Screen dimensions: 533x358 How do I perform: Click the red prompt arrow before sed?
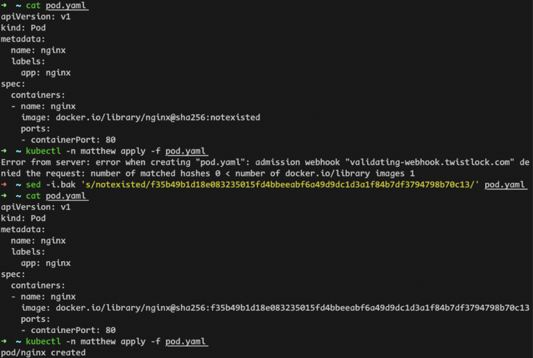(x=3, y=184)
